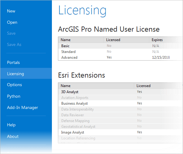Image resolution: width=183 pixels, height=154 pixels.
Task: Click the Esri Extensions heading
Action: [82, 75]
